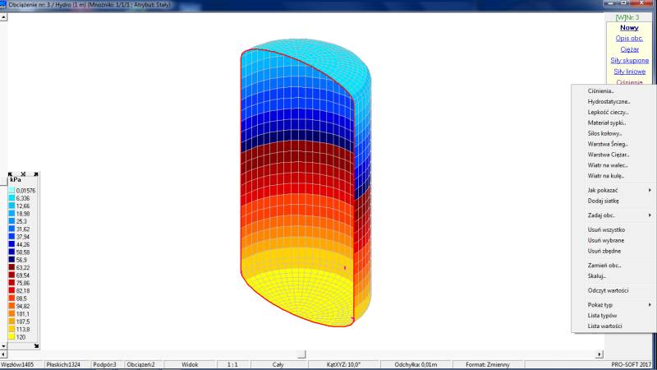The width and height of the screenshot is (657, 370).
Task: Click the 'Podpór:3' status bar entry
Action: coord(105,364)
